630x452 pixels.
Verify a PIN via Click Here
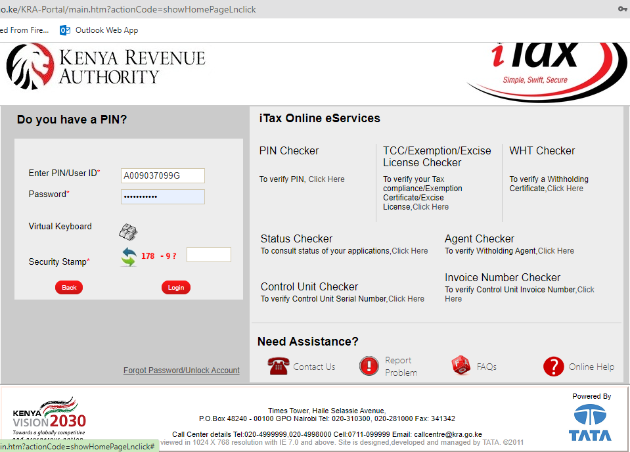(x=328, y=179)
